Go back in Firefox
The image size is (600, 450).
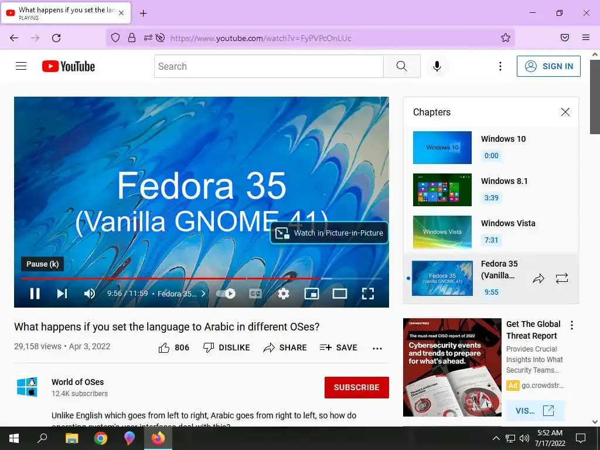click(14, 37)
